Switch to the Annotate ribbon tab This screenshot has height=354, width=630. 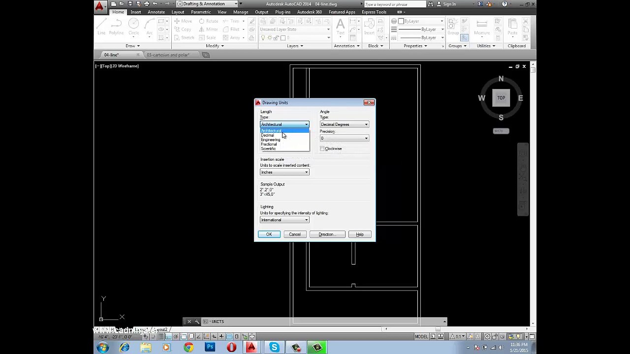(157, 12)
